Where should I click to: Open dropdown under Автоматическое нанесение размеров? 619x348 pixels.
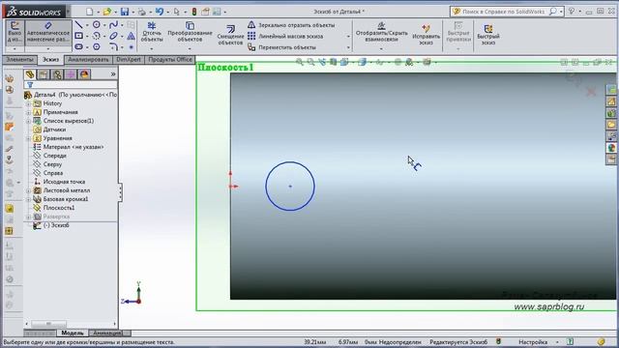tap(48, 49)
